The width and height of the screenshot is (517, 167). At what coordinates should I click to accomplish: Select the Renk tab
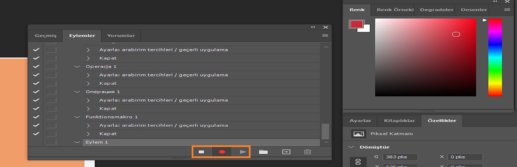point(357,10)
